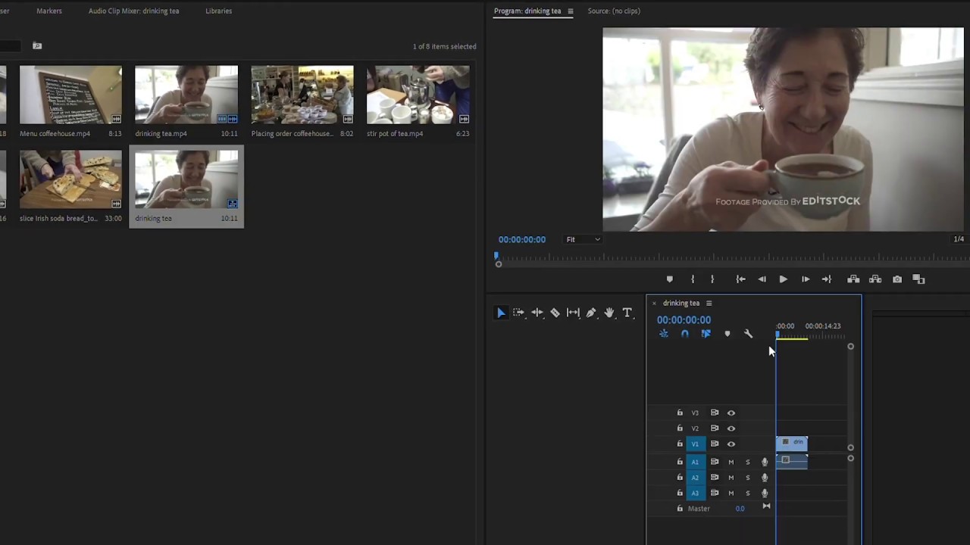Toggle lock on Master track
970x545 pixels.
680,509
